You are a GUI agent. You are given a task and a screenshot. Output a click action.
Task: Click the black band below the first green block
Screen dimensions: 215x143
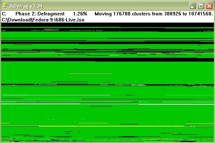coord(107,43)
